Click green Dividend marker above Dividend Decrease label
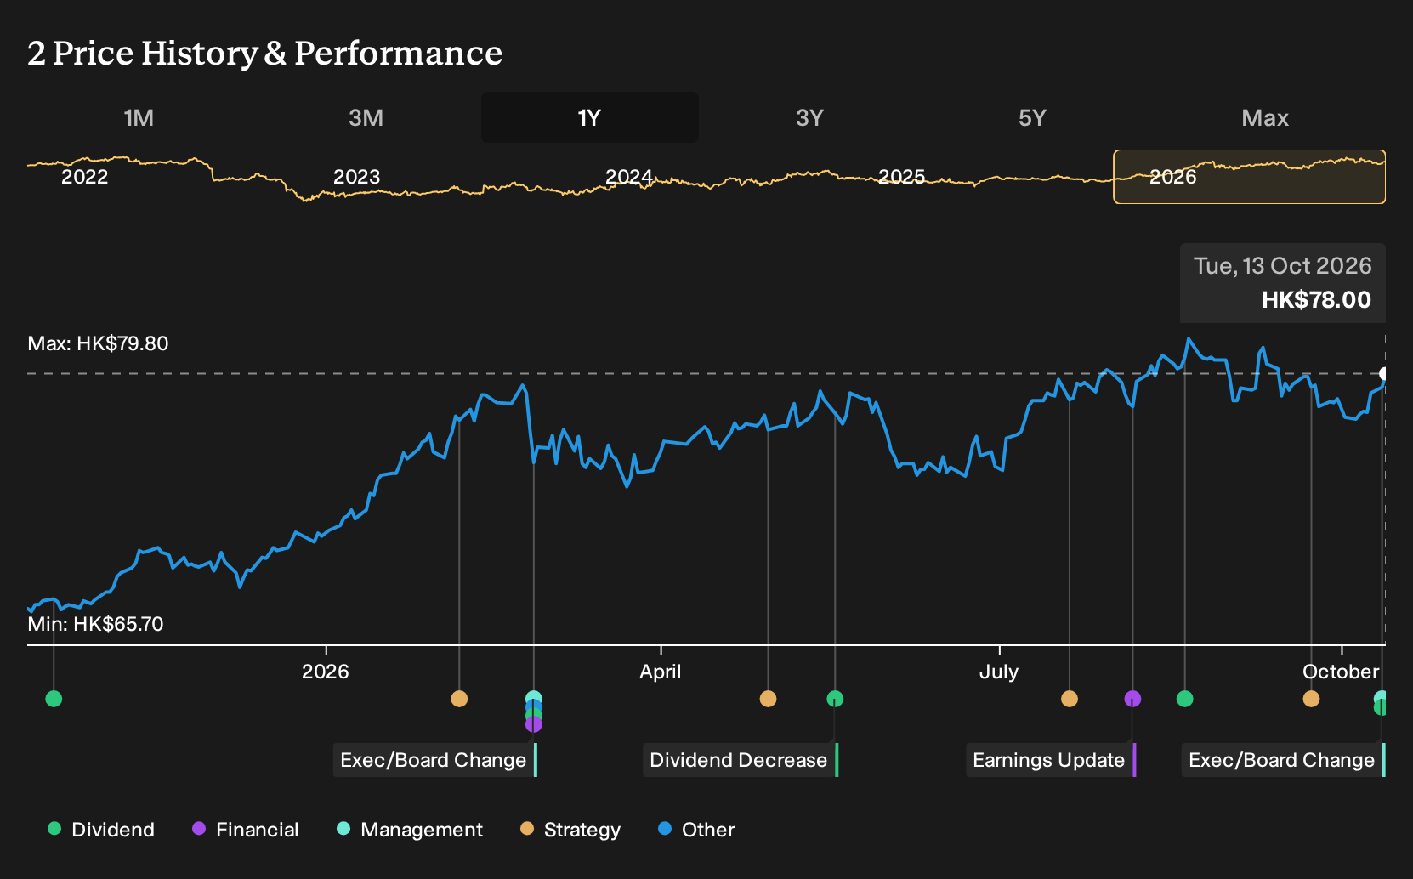Screen dimensions: 1413x879 click(835, 699)
